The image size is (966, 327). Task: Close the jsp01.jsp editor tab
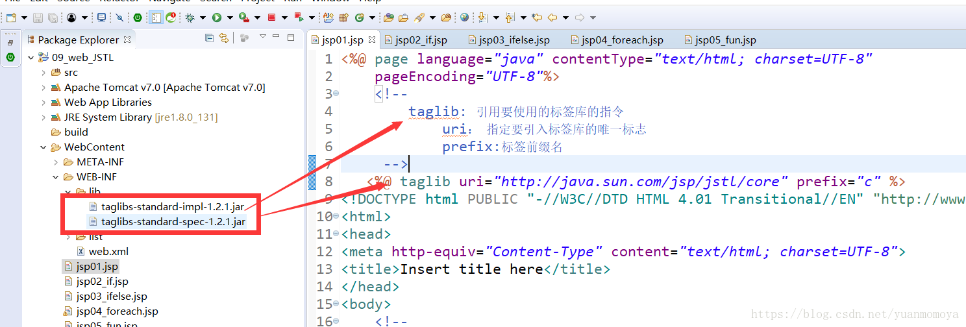click(x=372, y=40)
